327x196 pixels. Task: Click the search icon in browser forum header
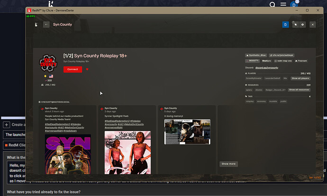(272, 4)
